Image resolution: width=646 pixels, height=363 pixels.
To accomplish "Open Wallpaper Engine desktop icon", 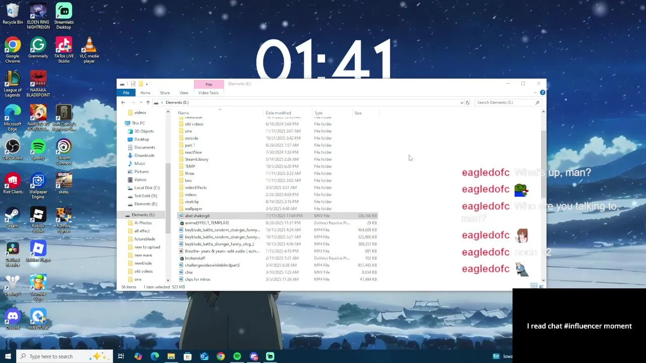I will pyautogui.click(x=38, y=186).
